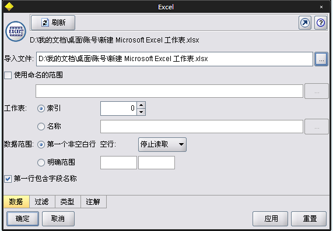Switch to the 类型 tab
333x231 pixels.
(68, 201)
